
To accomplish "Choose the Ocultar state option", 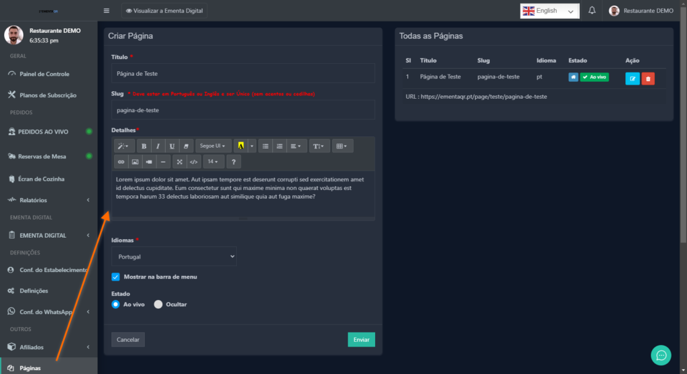I will (x=158, y=304).
